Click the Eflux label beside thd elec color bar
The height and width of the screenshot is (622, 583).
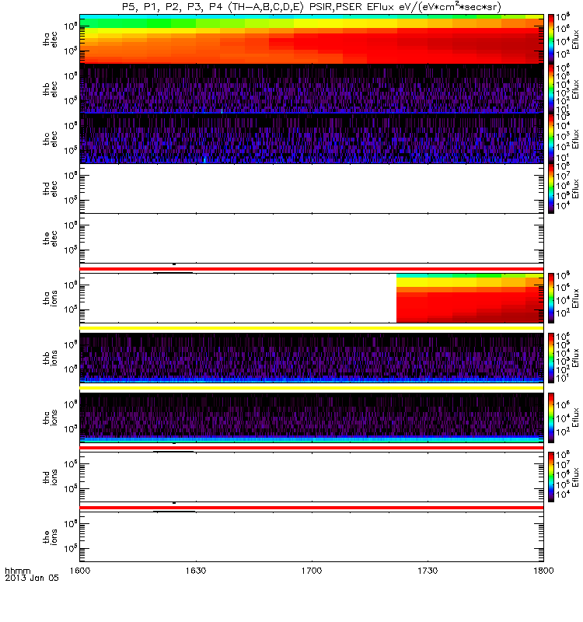coord(575,188)
